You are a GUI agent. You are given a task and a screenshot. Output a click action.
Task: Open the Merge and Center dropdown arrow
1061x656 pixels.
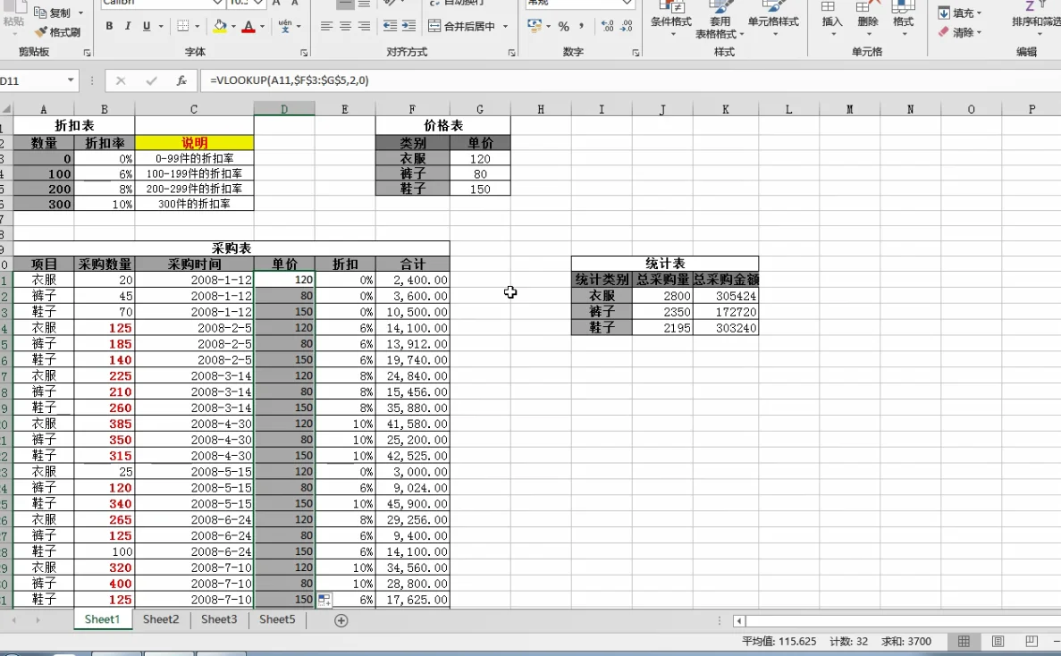[505, 27]
